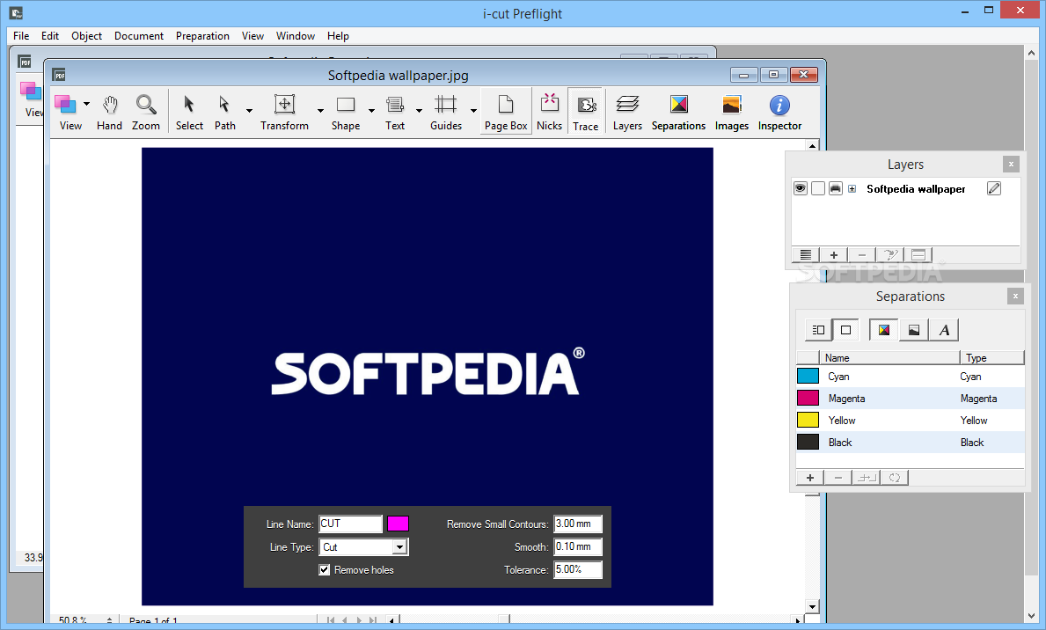Screen dimensions: 1046x630
Task: Click the Layers panel list options icon
Action: coord(806,255)
